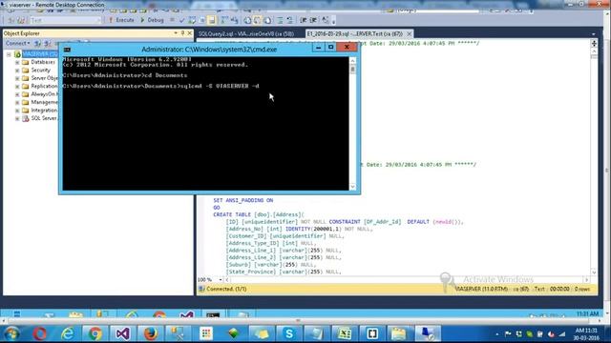
Task: Open Excel from the taskbar
Action: 345,333
